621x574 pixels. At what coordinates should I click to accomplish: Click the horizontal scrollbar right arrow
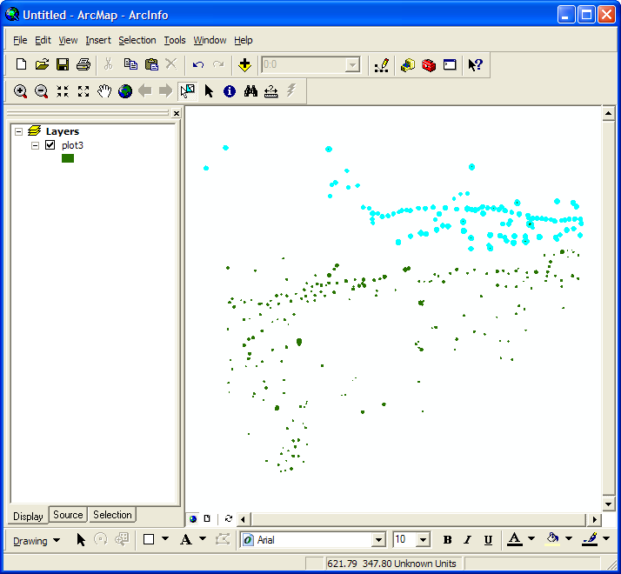tap(594, 519)
